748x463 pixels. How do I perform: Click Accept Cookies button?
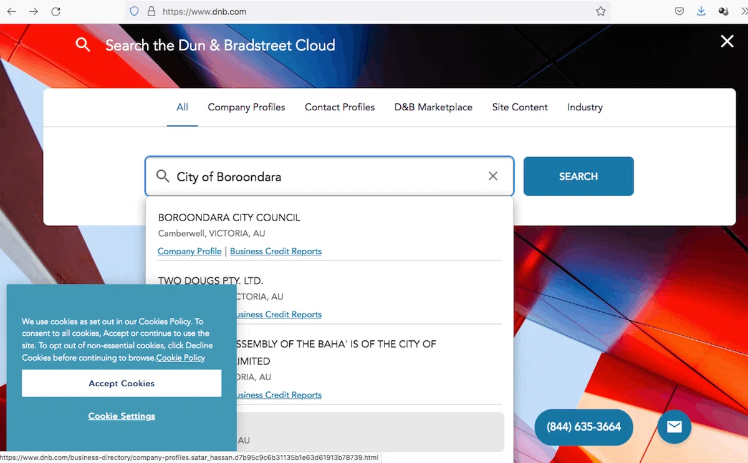coord(122,383)
